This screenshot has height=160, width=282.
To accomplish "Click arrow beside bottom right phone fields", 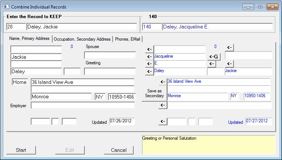I will pyautogui.click(x=163, y=122).
